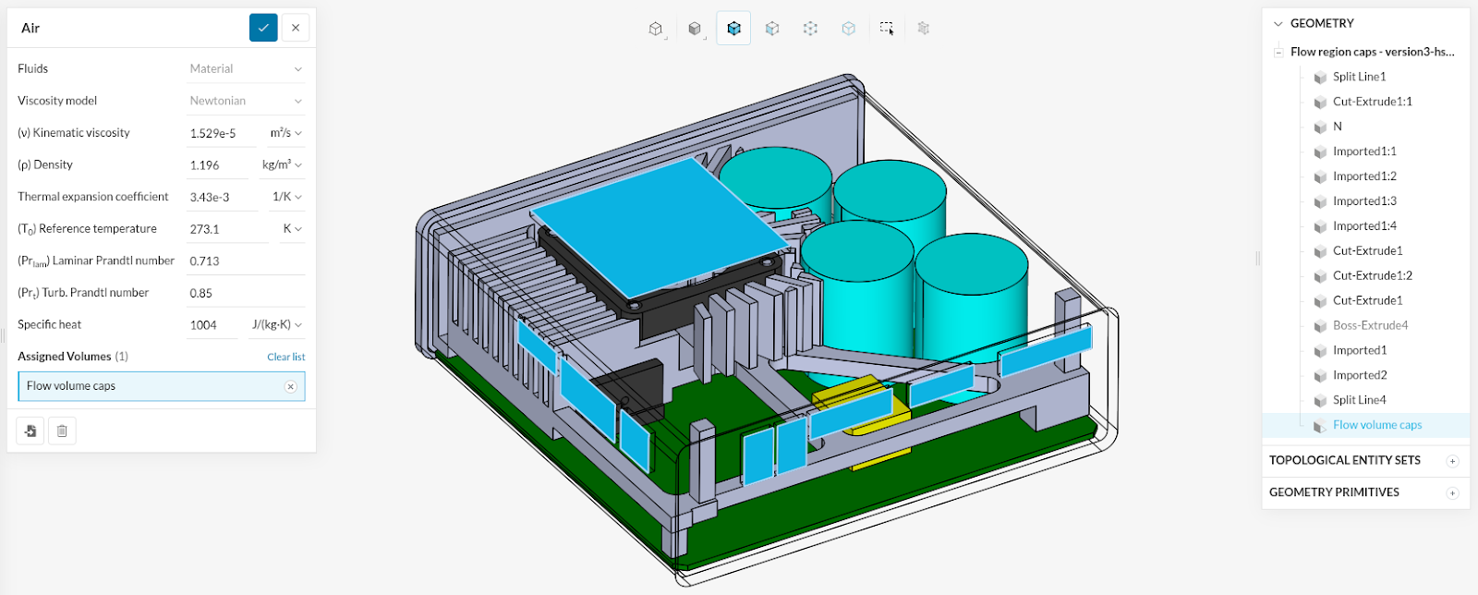Expand TOPOLOGICAL ENTITY SETS with plus button
The width and height of the screenshot is (1478, 595).
1452,461
